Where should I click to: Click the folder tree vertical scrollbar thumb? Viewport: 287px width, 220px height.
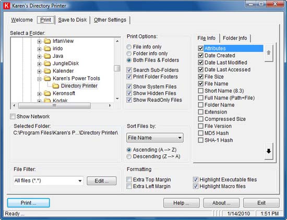(117, 68)
